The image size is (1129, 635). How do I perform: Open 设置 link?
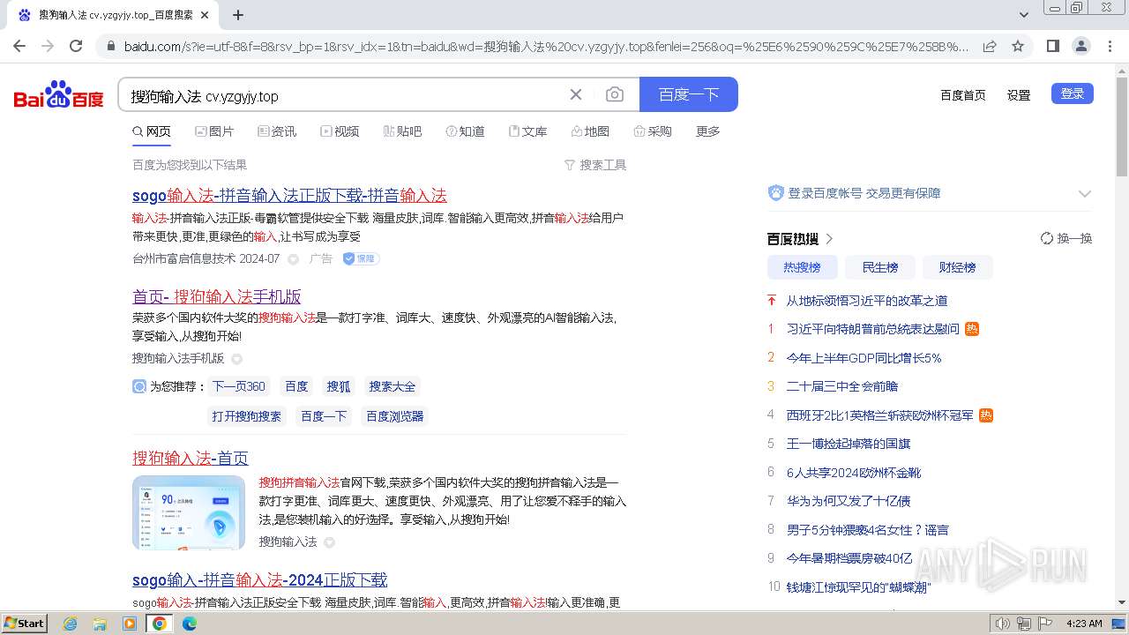[x=1019, y=95]
